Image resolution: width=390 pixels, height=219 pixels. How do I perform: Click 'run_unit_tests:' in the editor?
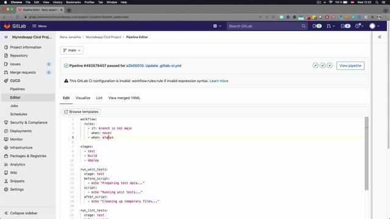click(x=94, y=169)
